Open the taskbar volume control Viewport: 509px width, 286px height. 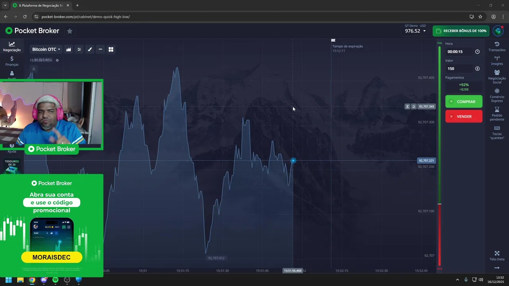pos(481,280)
